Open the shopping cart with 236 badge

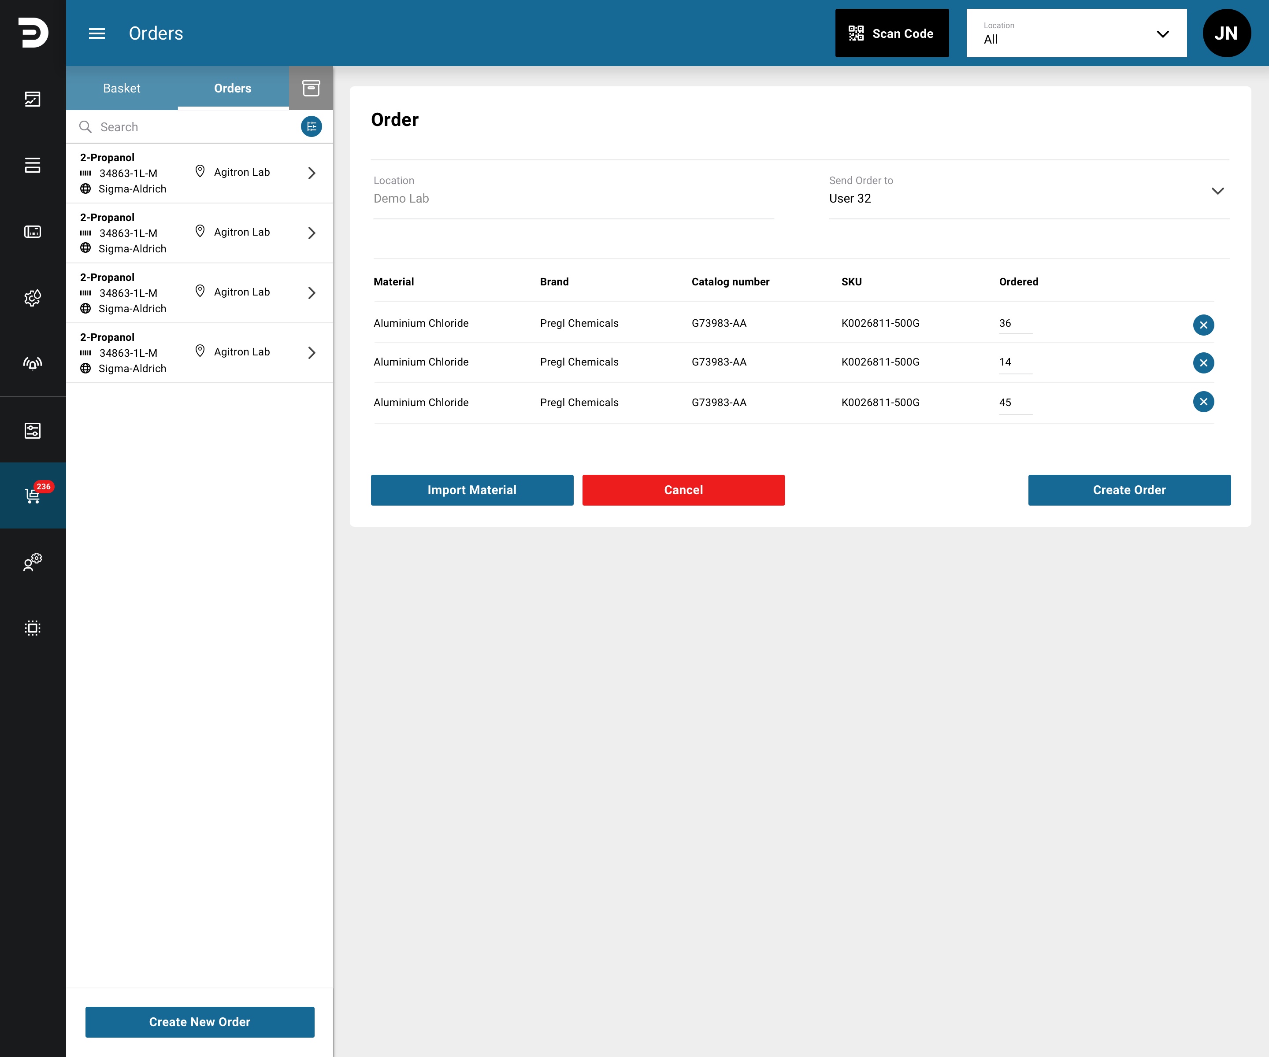point(33,496)
